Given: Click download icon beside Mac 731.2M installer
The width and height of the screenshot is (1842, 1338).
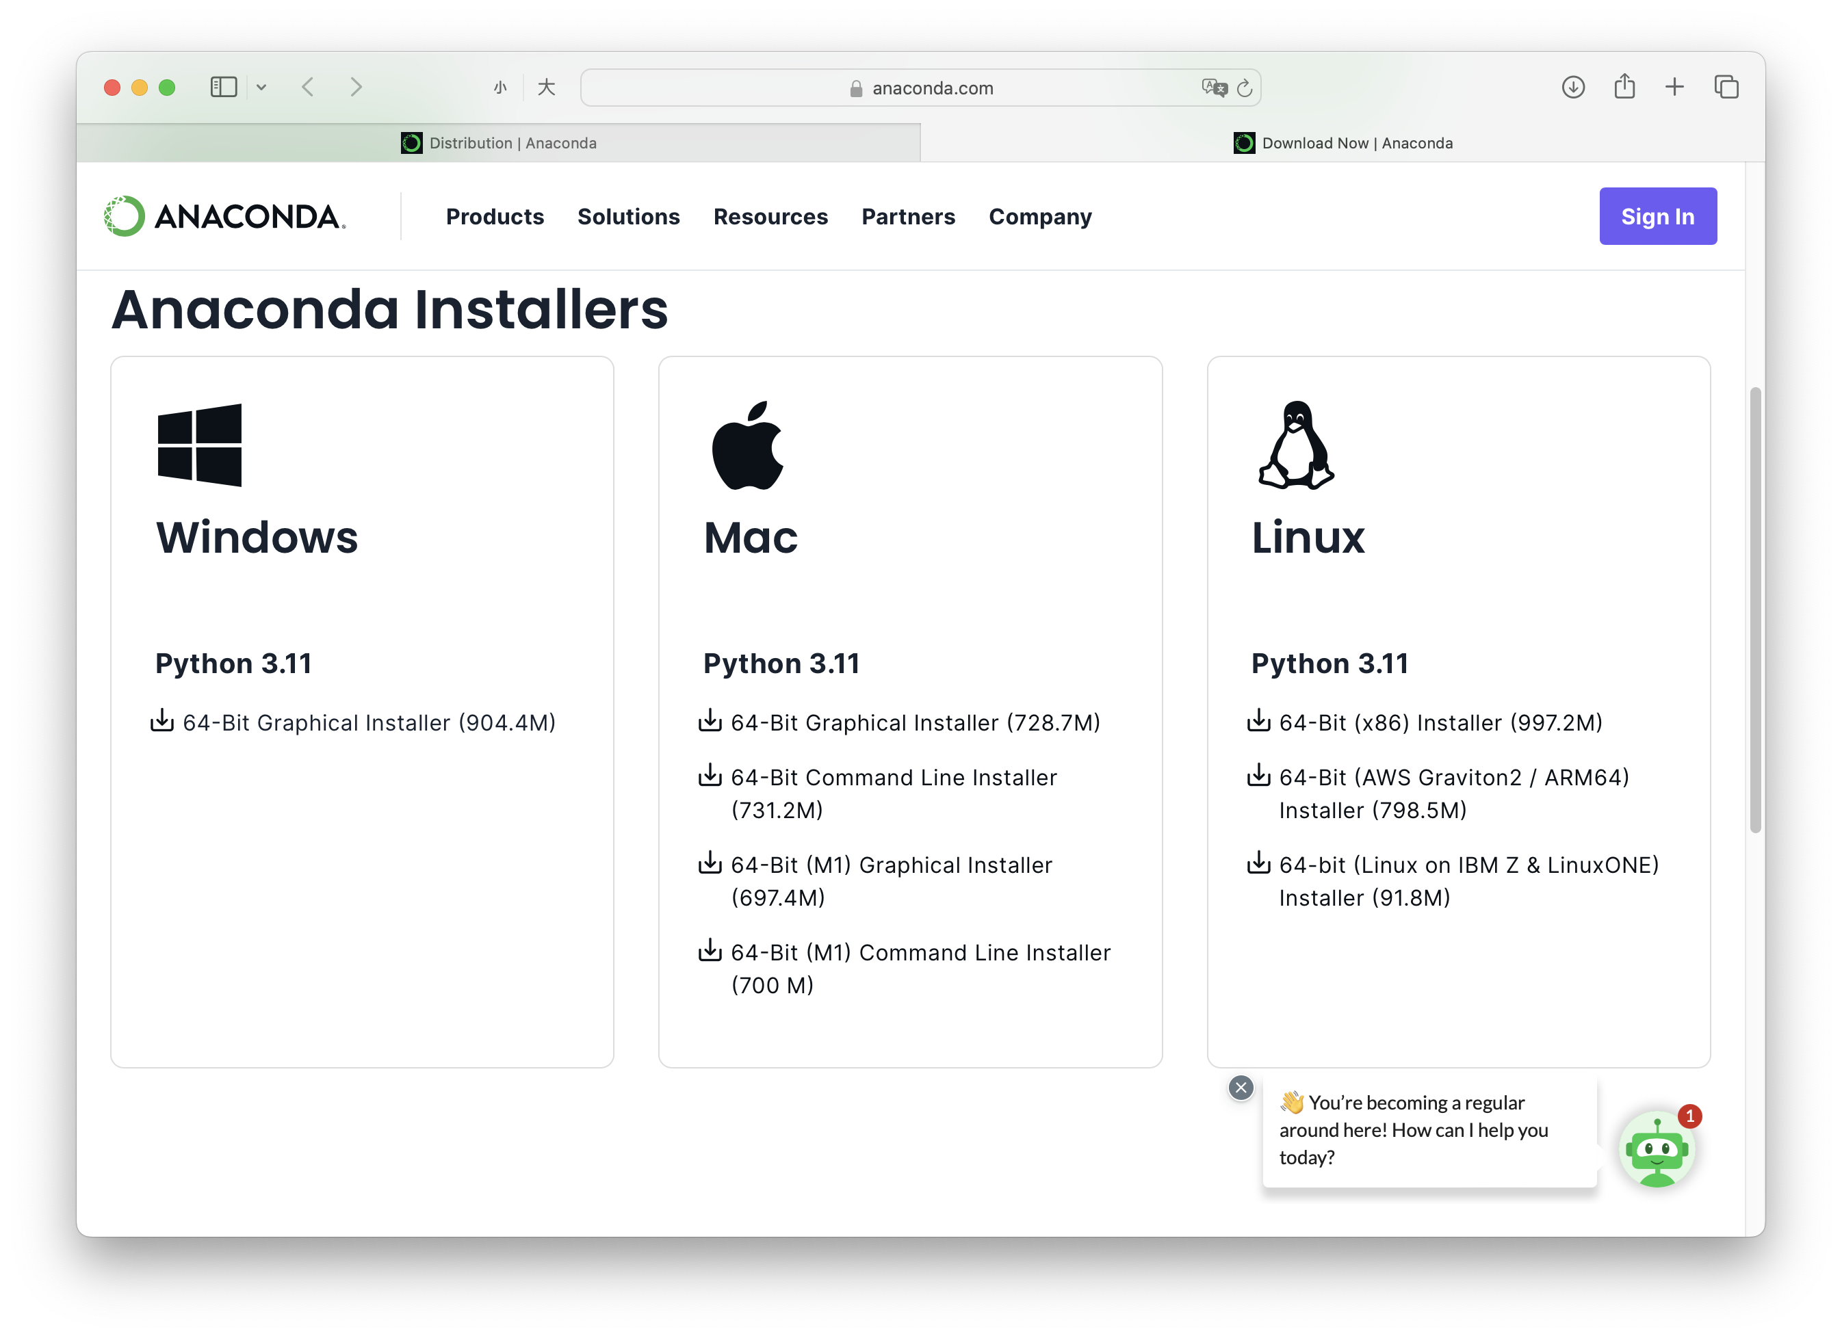Looking at the screenshot, I should pos(710,775).
